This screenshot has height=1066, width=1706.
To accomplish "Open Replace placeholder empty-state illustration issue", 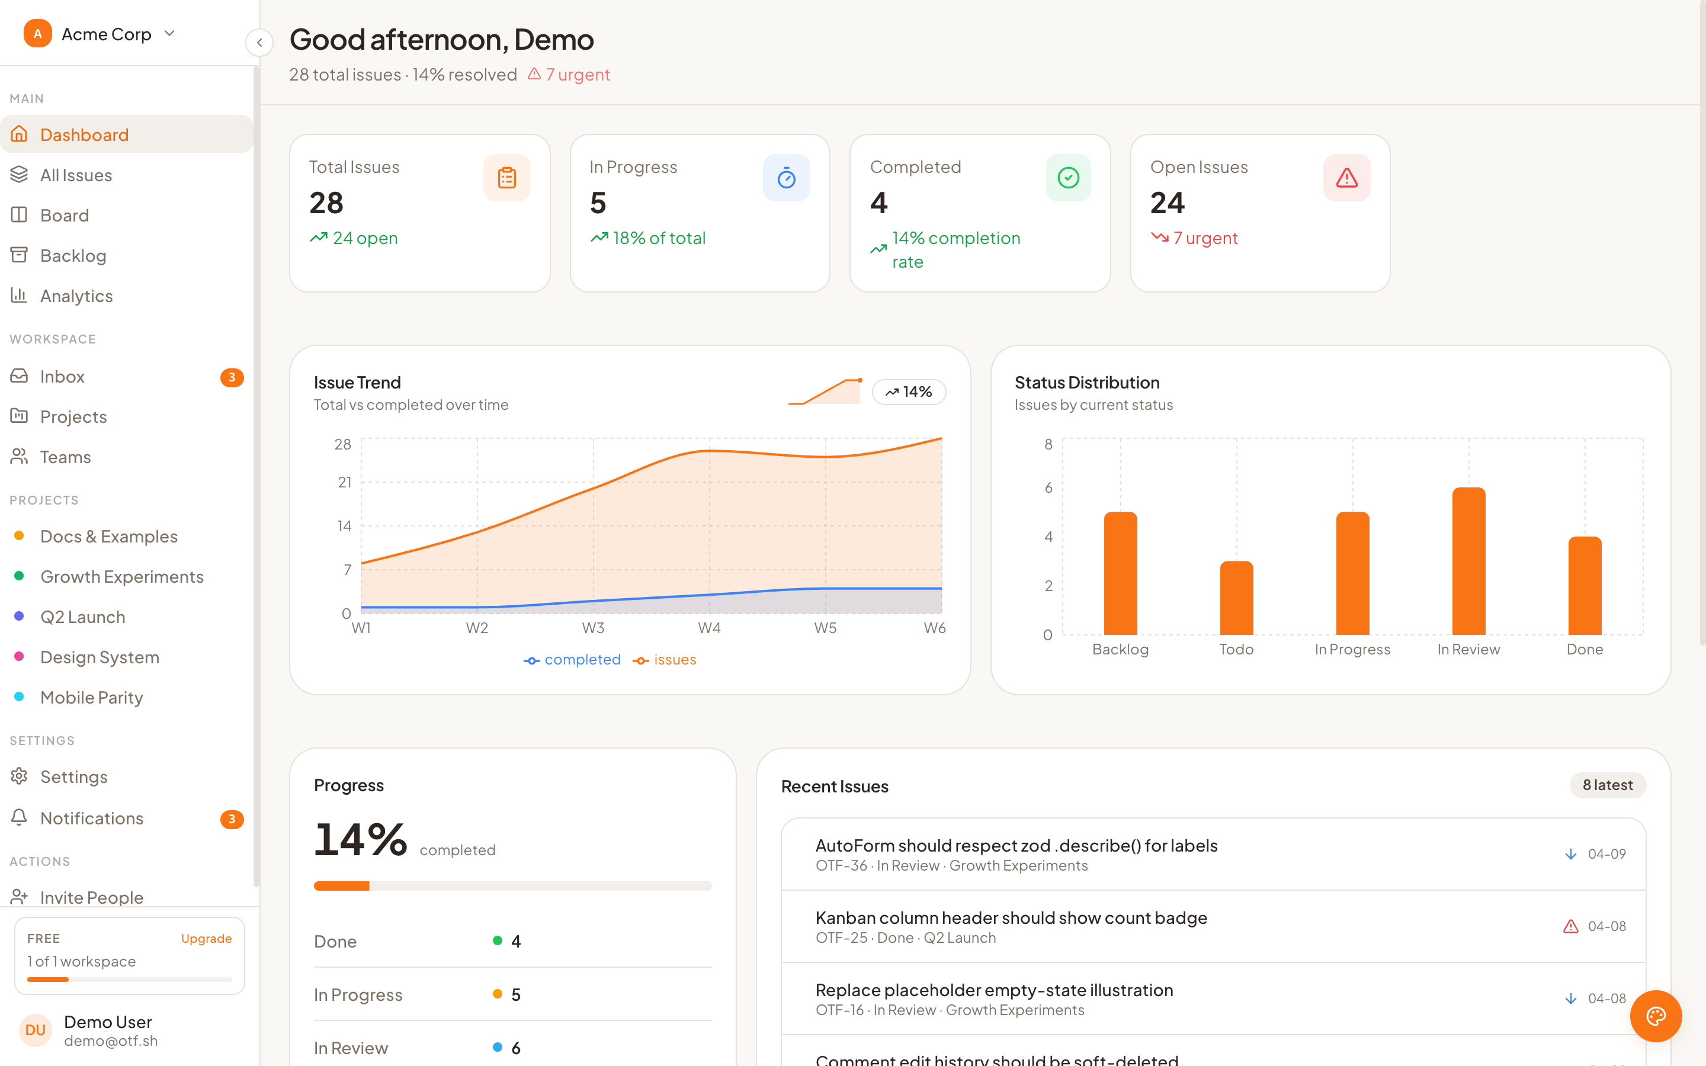I will click(1213, 998).
